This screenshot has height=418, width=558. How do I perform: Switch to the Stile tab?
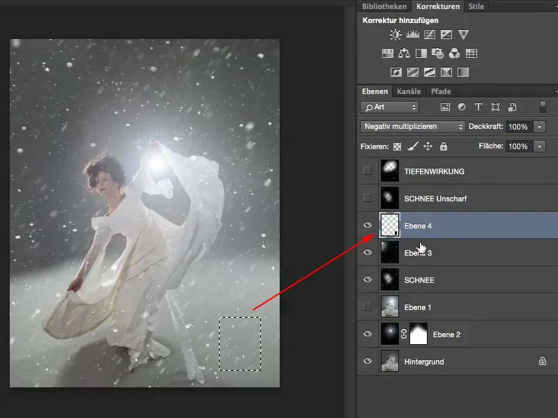[476, 6]
